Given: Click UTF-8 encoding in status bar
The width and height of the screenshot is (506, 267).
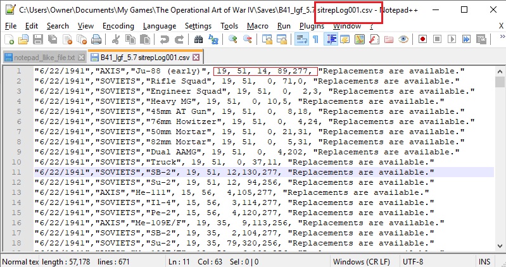Looking at the screenshot, I should pyautogui.click(x=413, y=262).
